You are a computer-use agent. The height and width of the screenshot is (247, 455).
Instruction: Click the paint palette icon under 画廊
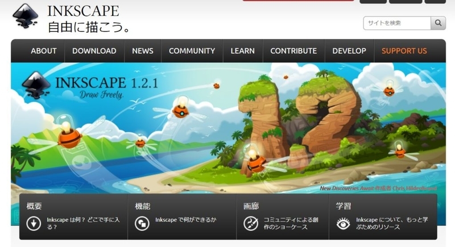pyautogui.click(x=251, y=224)
